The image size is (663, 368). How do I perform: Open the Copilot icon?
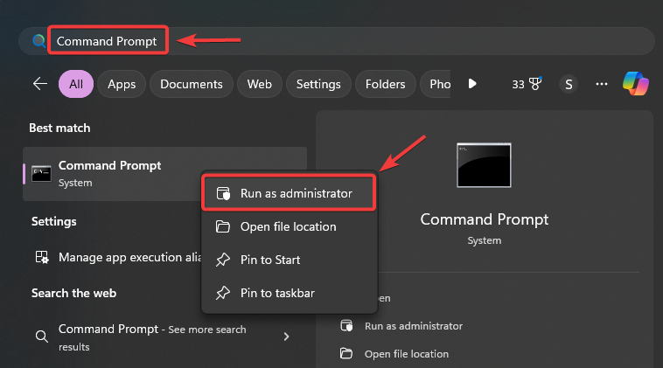(636, 84)
